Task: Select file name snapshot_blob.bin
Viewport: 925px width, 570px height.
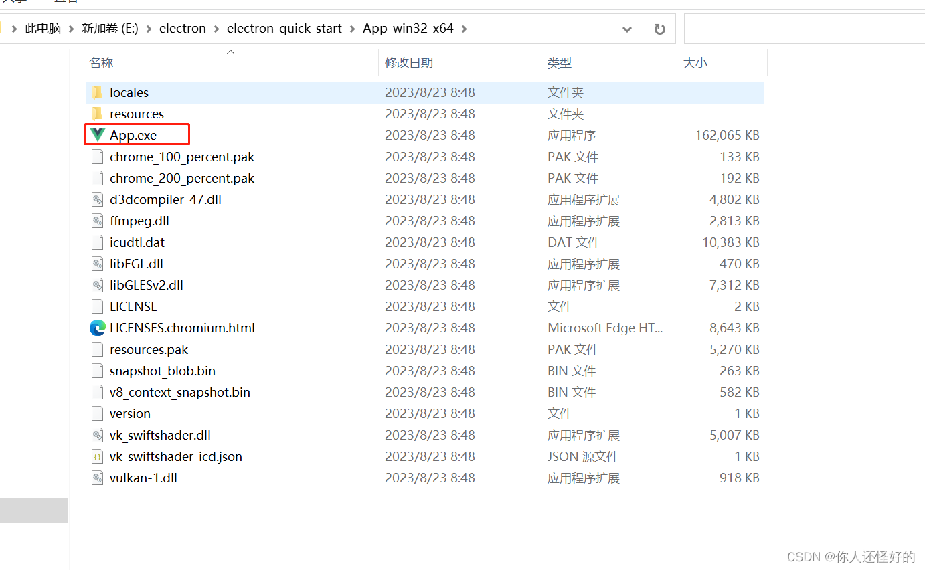Action: [x=163, y=371]
